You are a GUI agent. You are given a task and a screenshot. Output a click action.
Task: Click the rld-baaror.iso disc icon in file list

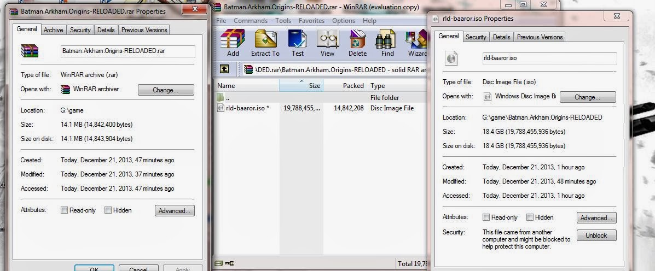tap(221, 108)
